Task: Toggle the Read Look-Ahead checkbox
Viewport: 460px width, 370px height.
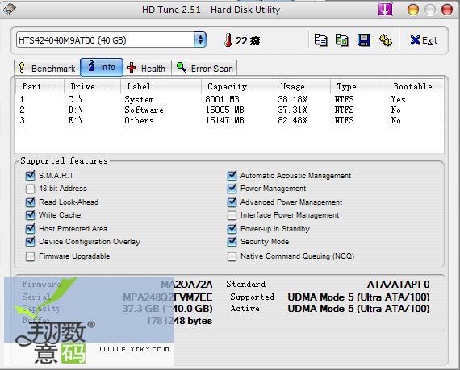Action: pyautogui.click(x=30, y=202)
